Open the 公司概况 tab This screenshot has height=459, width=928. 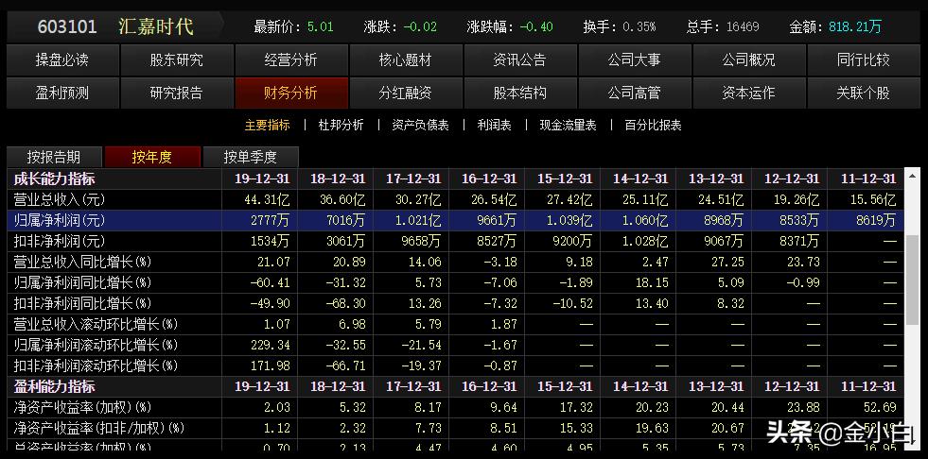(x=748, y=59)
